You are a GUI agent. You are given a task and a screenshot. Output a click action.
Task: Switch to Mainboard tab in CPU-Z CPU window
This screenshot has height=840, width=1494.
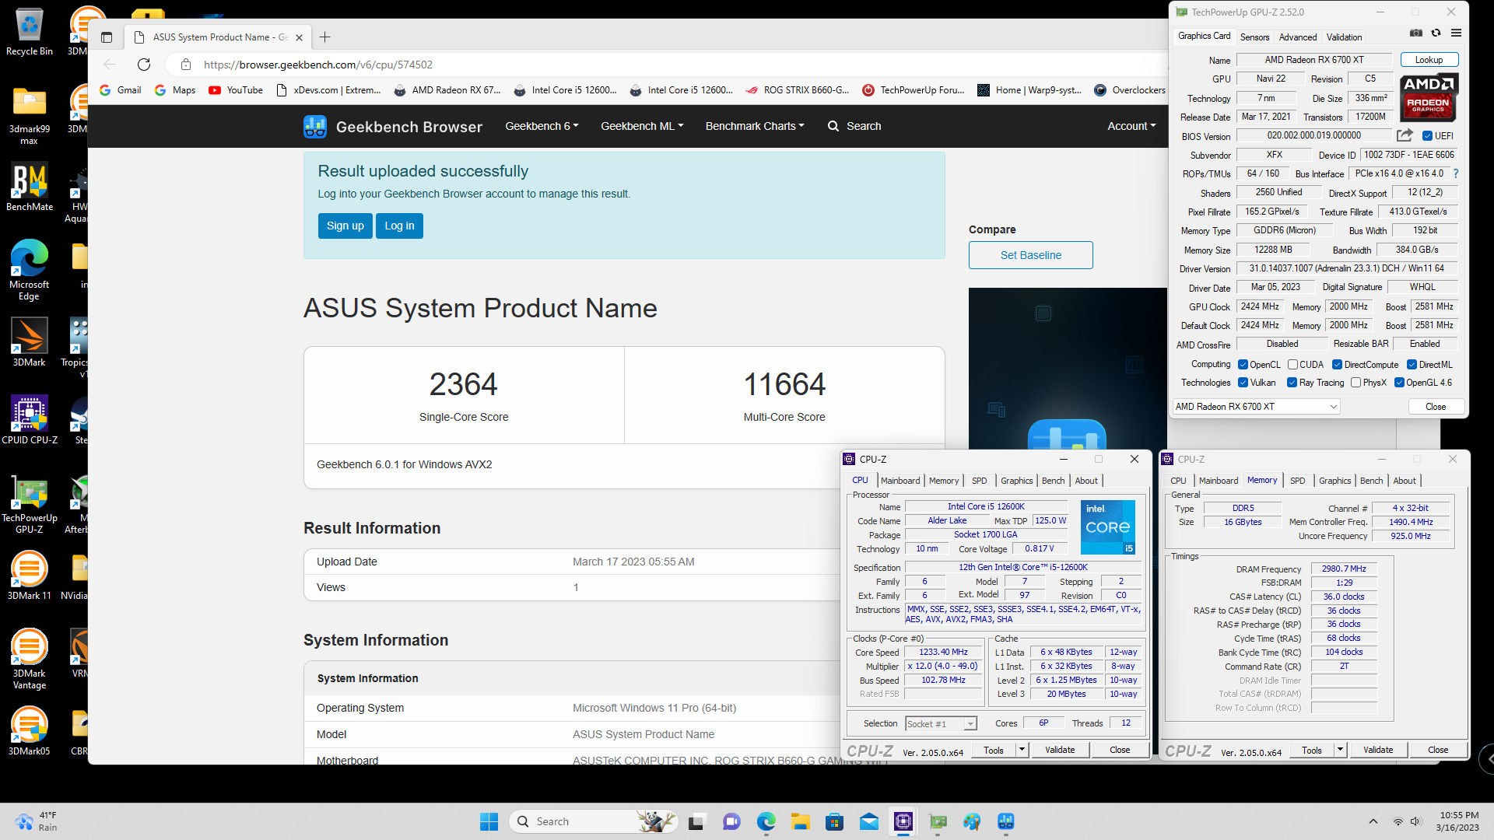900,481
